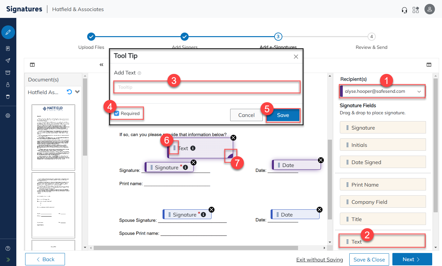Open the help question mark icon
The height and width of the screenshot is (266, 442).
(8, 248)
